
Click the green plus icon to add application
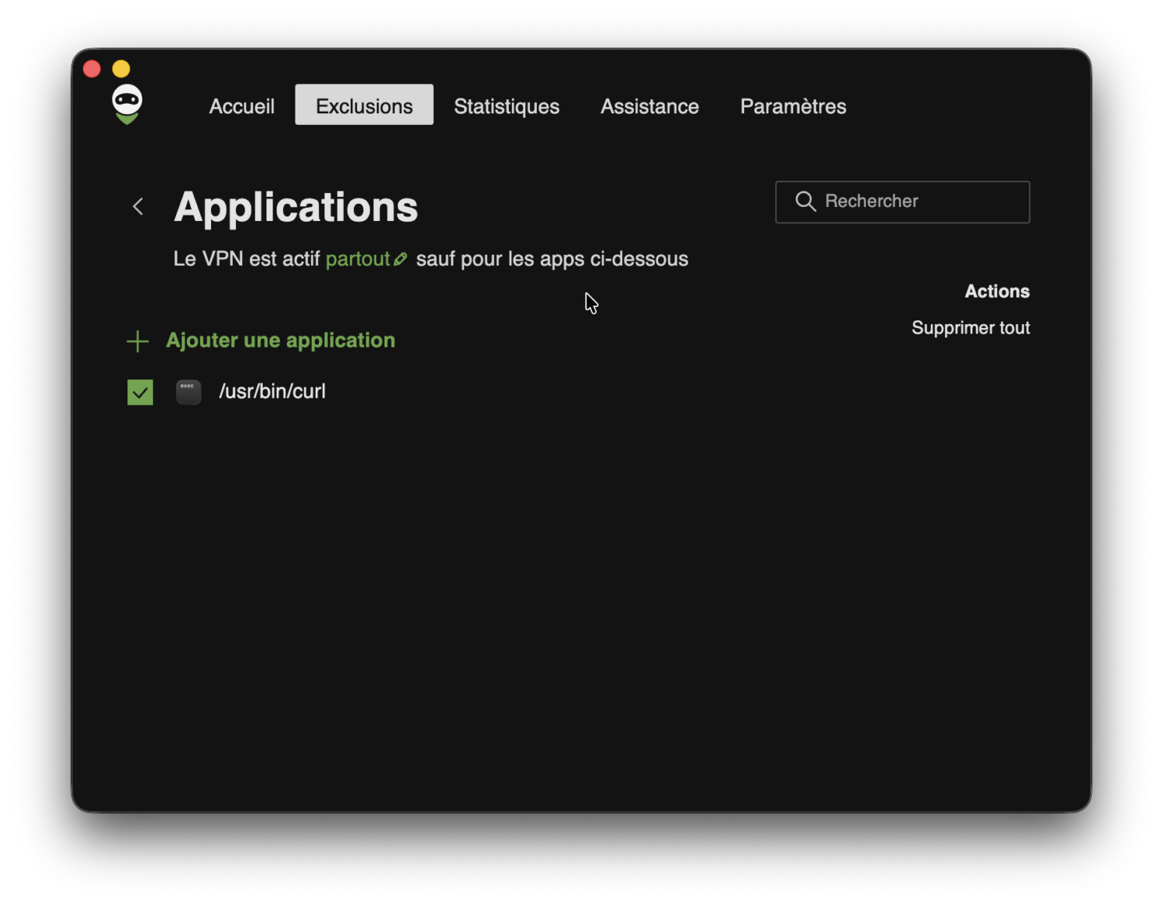[x=138, y=341]
